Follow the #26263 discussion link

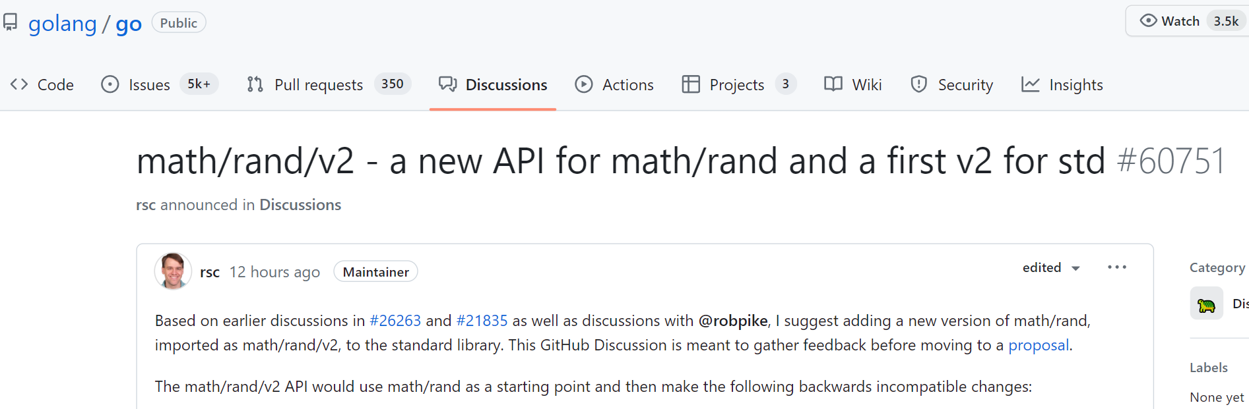395,321
